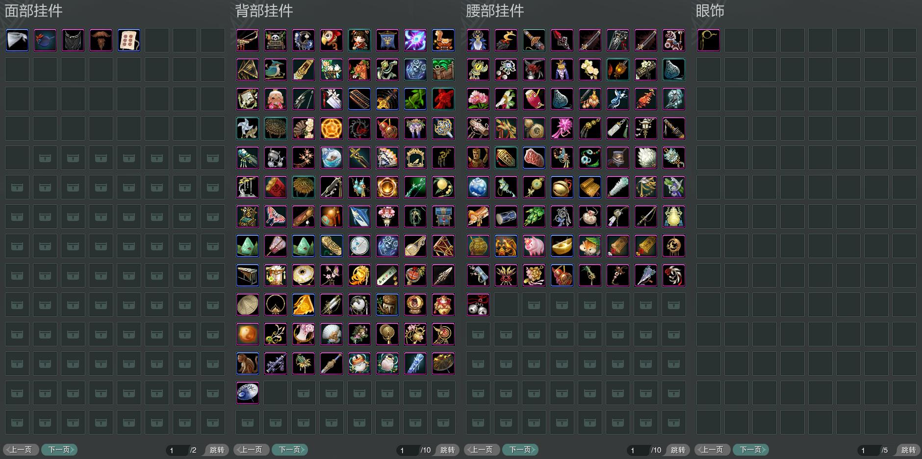Pick the pink pig waist accessory

coord(534,246)
